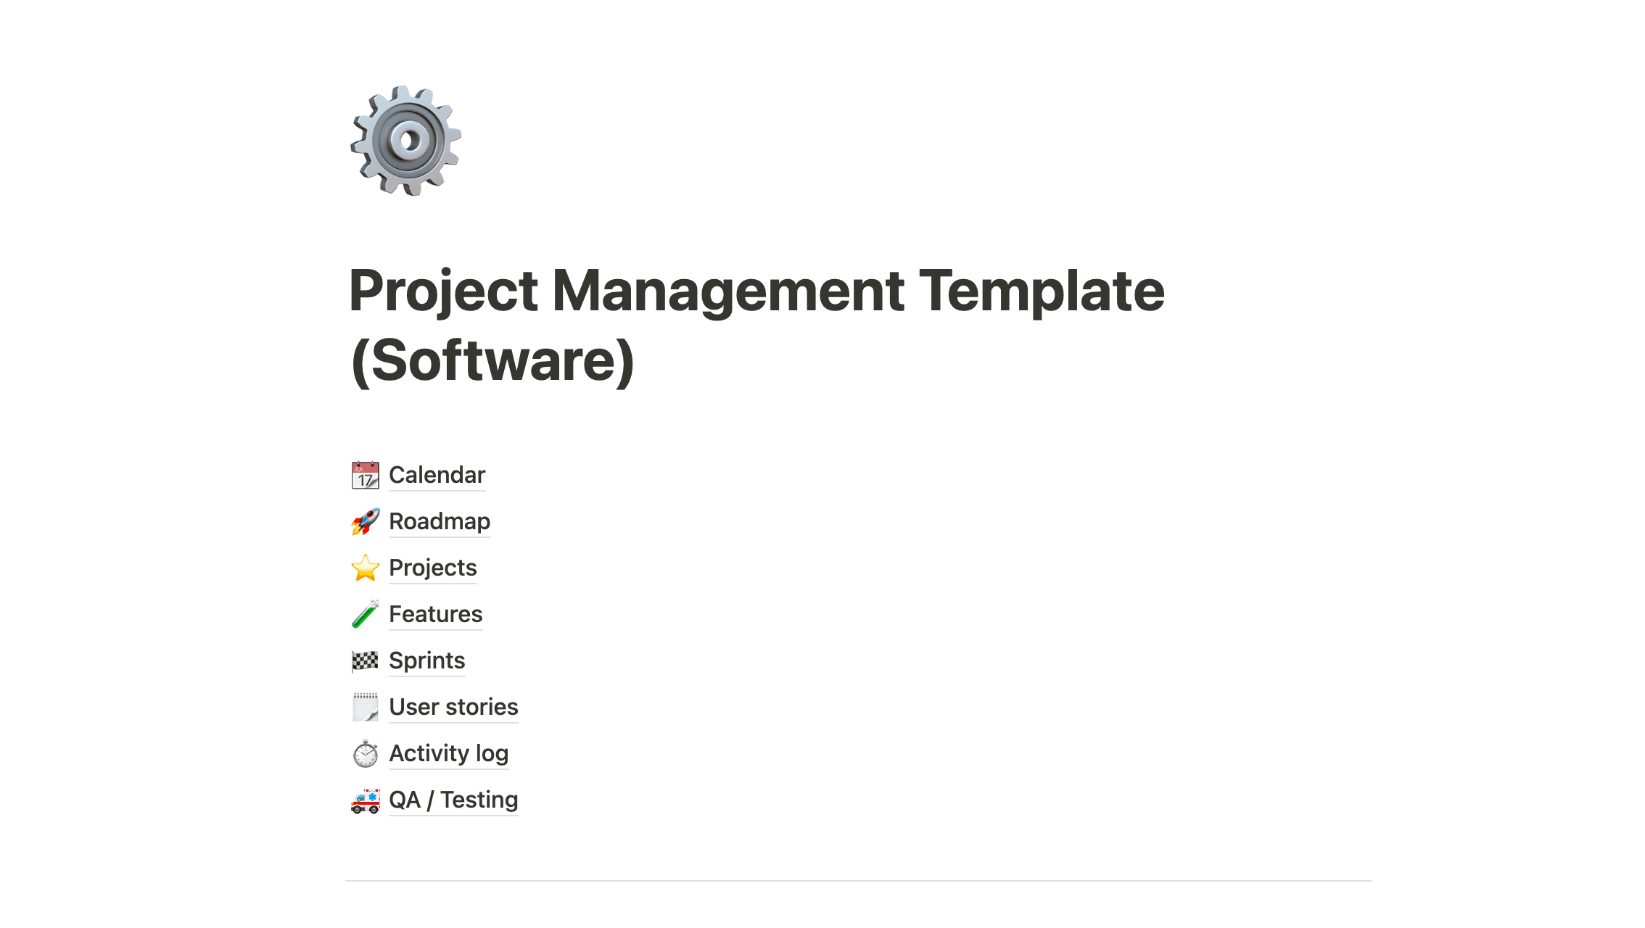Image resolution: width=1645 pixels, height=928 pixels.
Task: Open the Features page link
Action: [x=435, y=615]
